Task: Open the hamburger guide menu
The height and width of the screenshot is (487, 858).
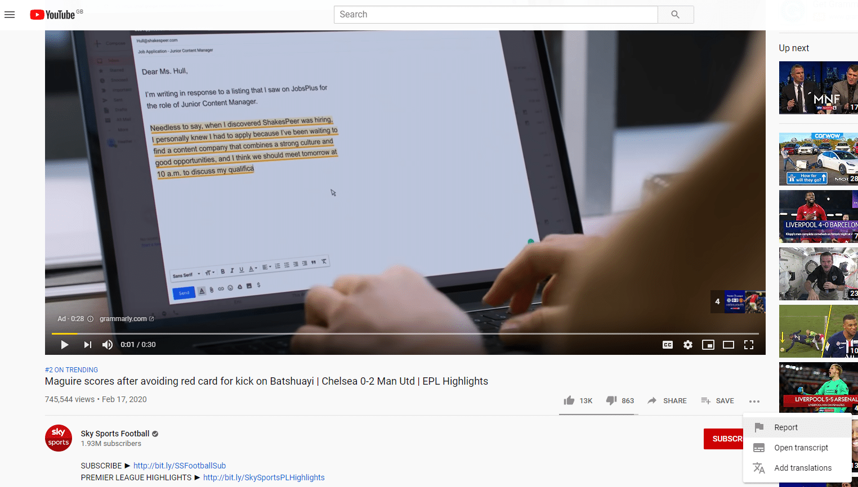Action: (x=10, y=15)
